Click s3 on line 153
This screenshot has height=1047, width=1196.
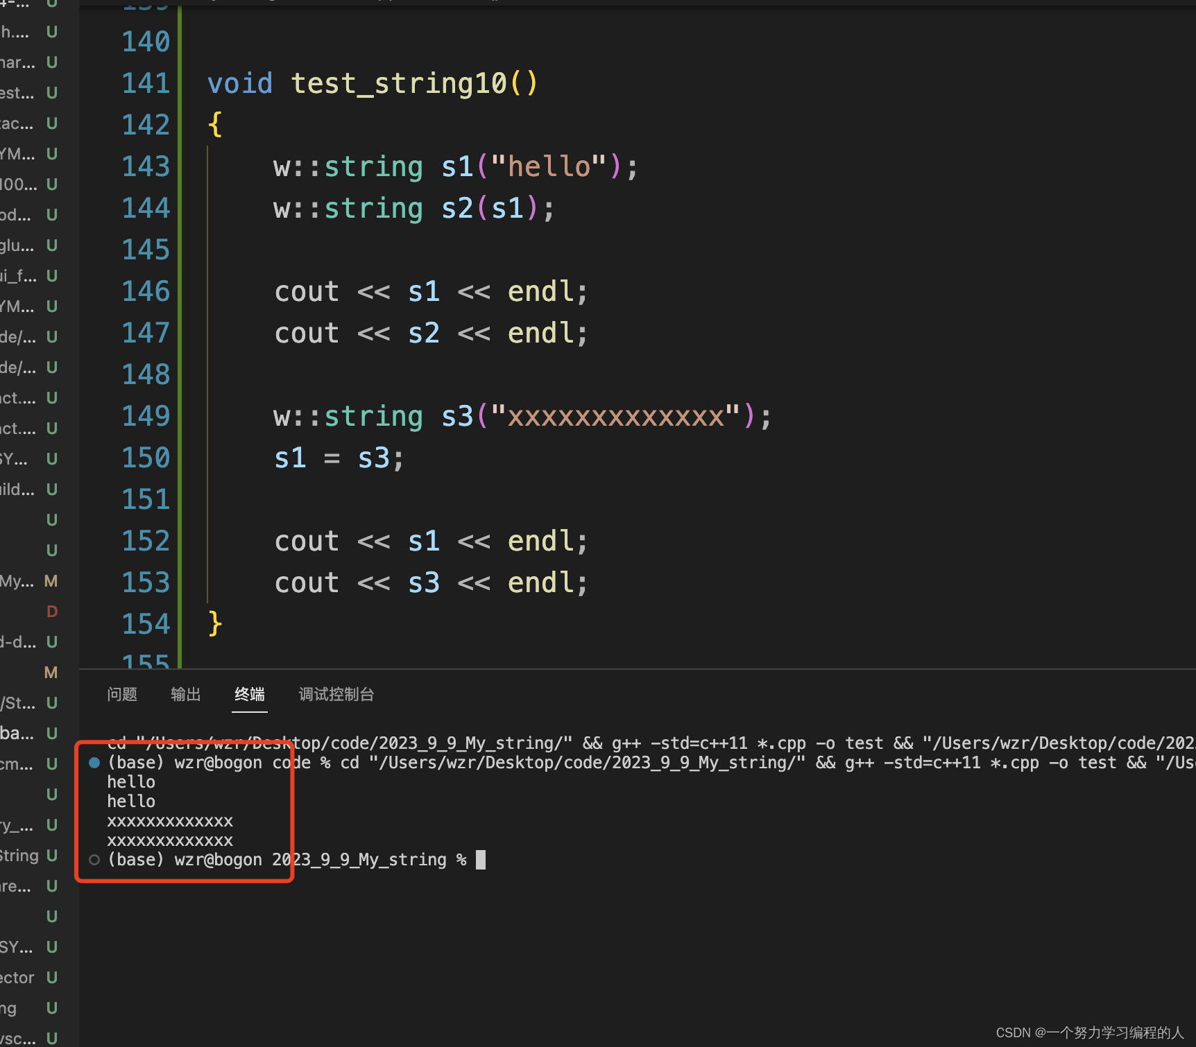424,583
